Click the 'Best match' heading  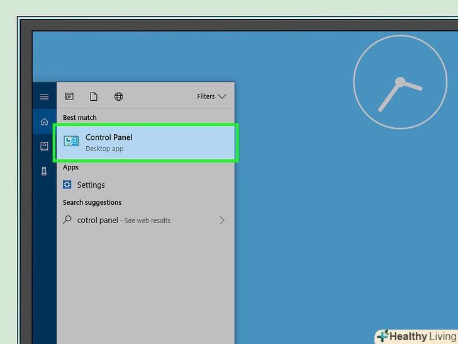click(x=80, y=118)
